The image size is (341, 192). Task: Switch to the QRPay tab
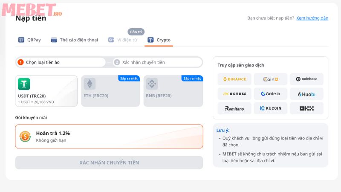pyautogui.click(x=30, y=40)
